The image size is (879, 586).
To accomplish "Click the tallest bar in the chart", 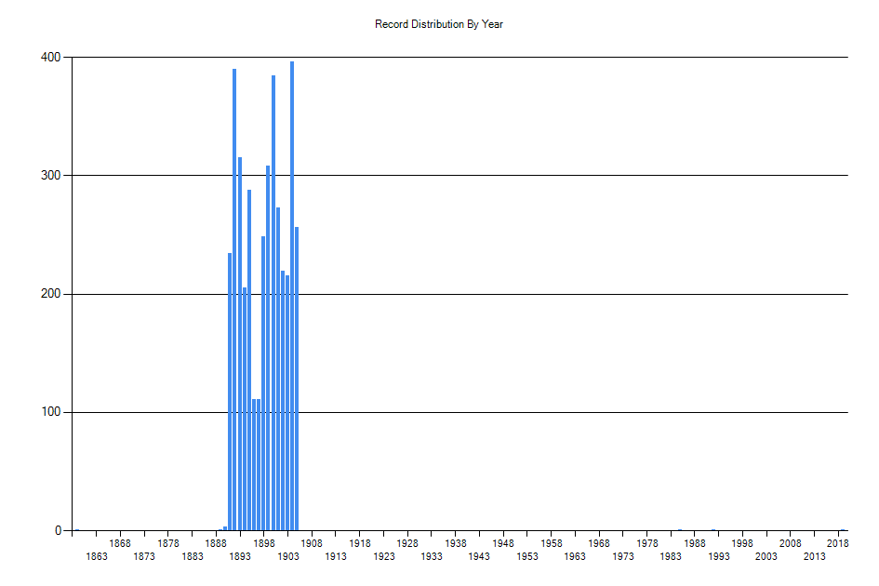I will 292,296.
